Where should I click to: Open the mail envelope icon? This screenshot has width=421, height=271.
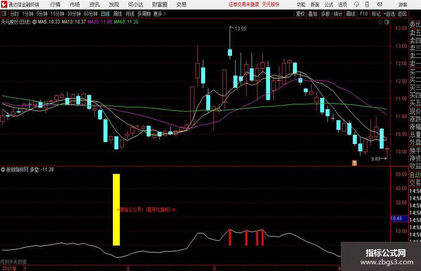tap(380, 4)
